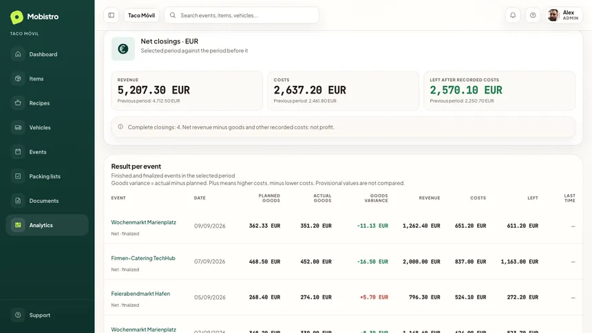This screenshot has width=592, height=333.
Task: Click the GOODS VARIANCE column header
Action: point(376,198)
